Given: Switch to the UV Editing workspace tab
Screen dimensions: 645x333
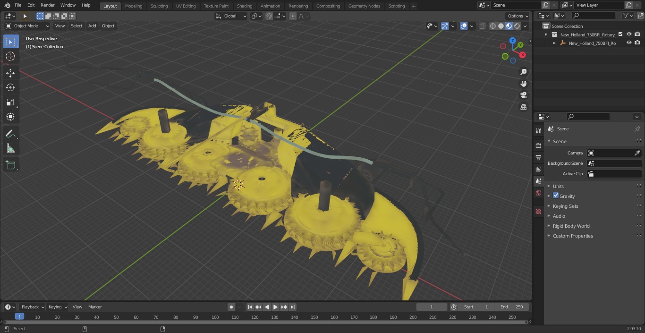Looking at the screenshot, I should 186,6.
